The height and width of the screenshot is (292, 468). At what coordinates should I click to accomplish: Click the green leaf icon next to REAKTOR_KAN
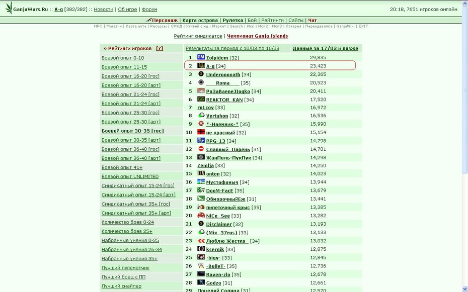[201, 99]
